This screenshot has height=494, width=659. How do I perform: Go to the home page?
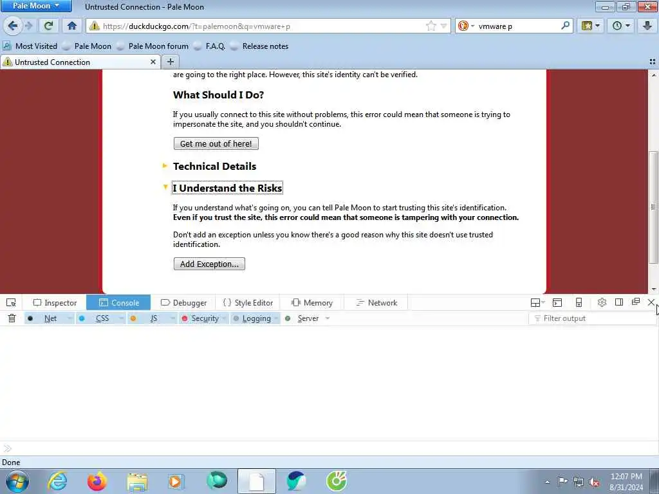[72, 26]
